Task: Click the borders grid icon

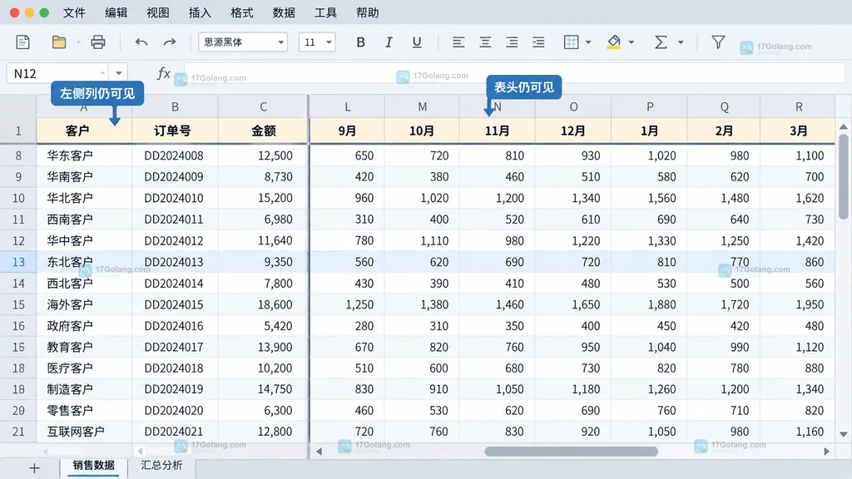Action: pyautogui.click(x=571, y=42)
